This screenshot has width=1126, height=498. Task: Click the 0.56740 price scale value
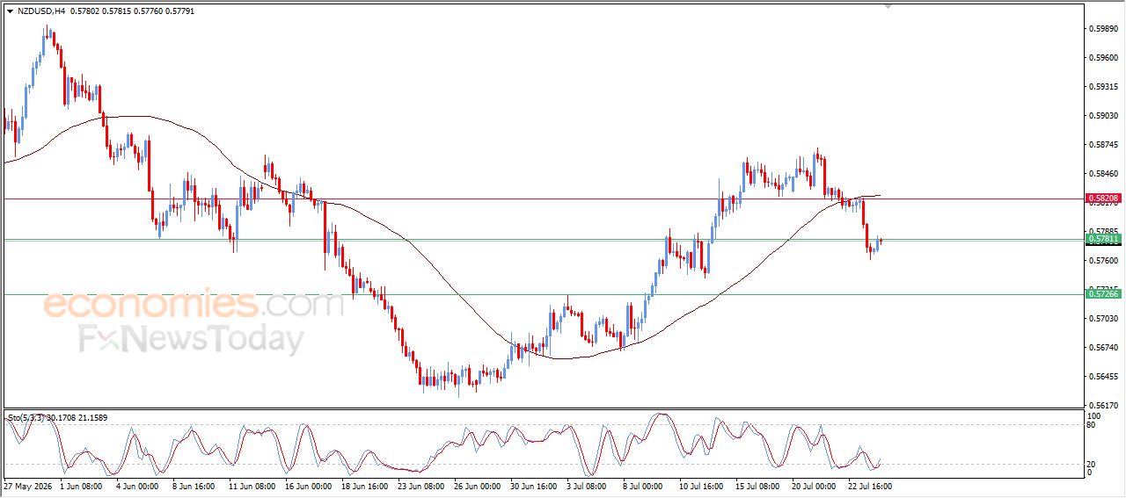(x=1104, y=348)
